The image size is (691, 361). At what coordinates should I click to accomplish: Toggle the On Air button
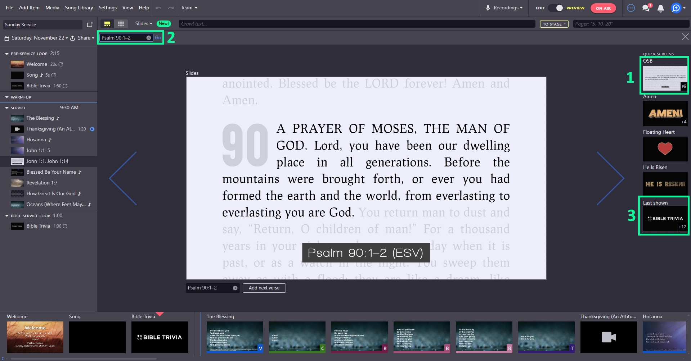[603, 8]
